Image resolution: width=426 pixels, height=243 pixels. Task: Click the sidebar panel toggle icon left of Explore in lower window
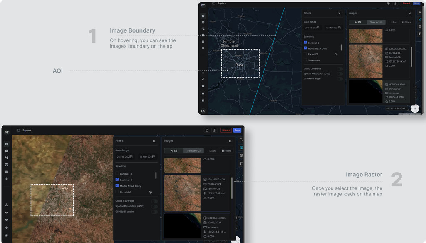[18, 130]
